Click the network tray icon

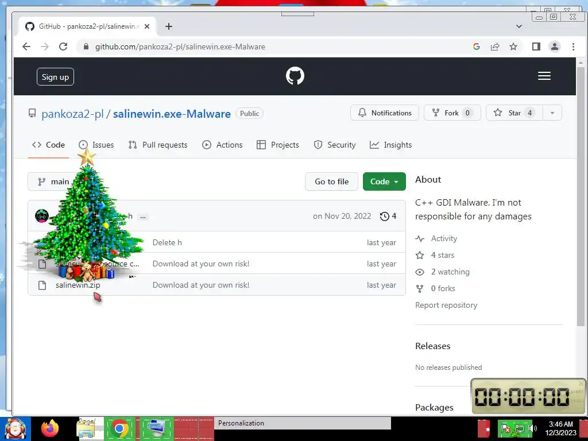click(519, 428)
